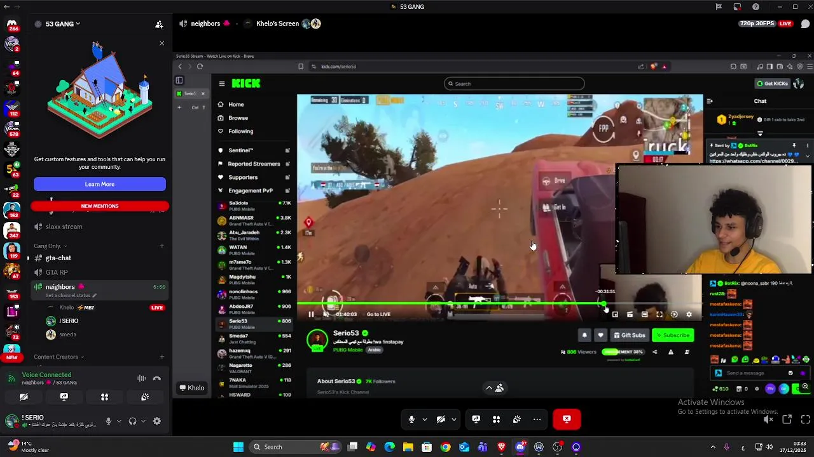Click the Khelo name tag on stream
Screen dimensions: 814x457
pyautogui.click(x=191, y=388)
